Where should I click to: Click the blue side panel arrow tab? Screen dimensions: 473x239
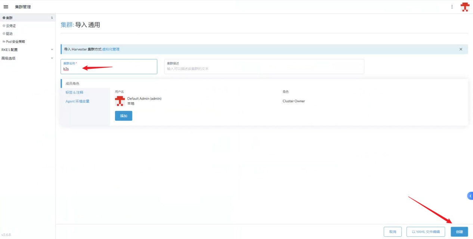coord(470,196)
